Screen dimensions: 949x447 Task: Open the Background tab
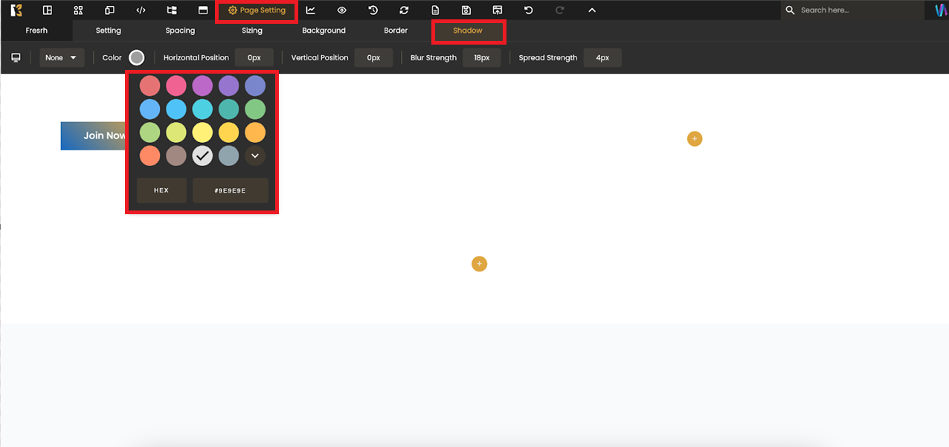[x=324, y=30]
